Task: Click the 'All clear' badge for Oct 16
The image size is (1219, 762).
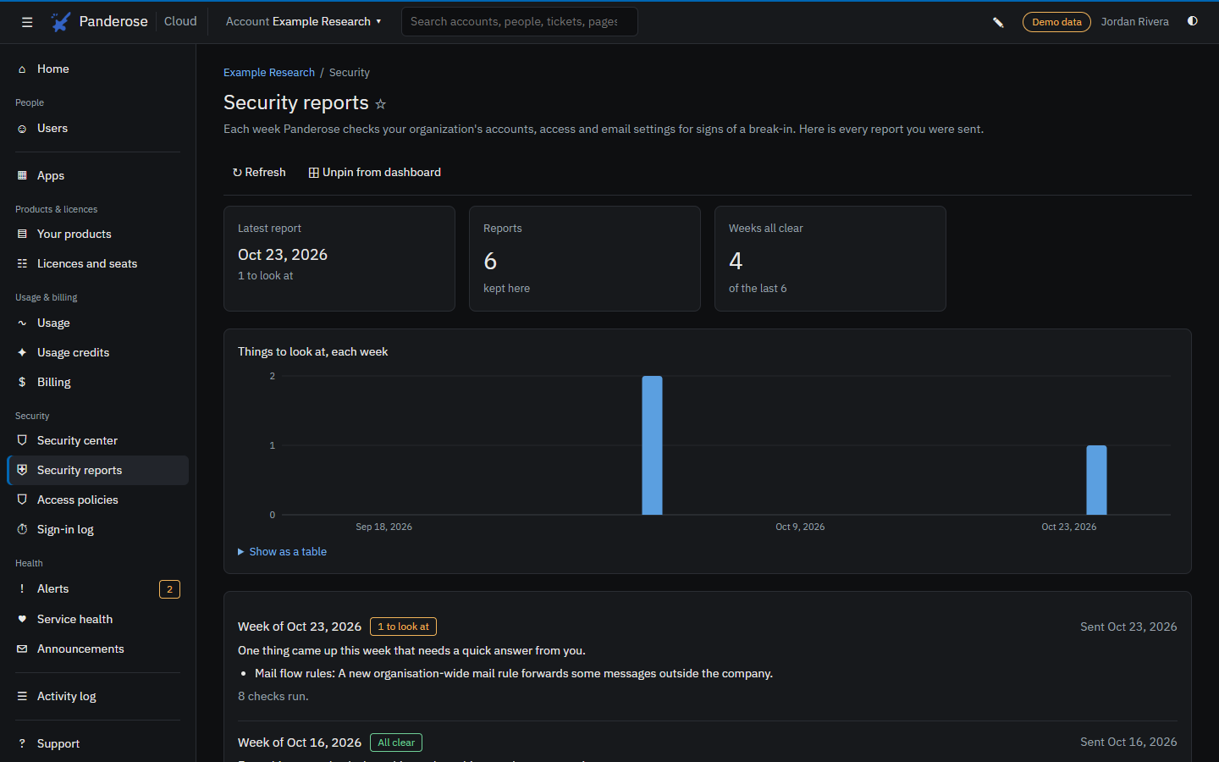Action: click(x=396, y=743)
